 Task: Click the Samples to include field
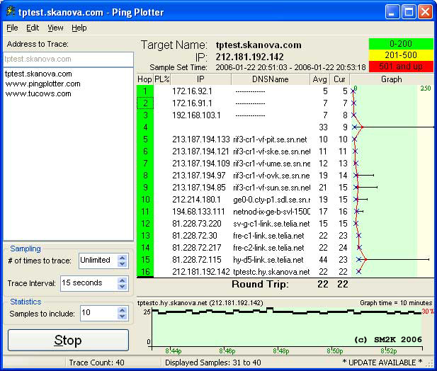pos(98,313)
